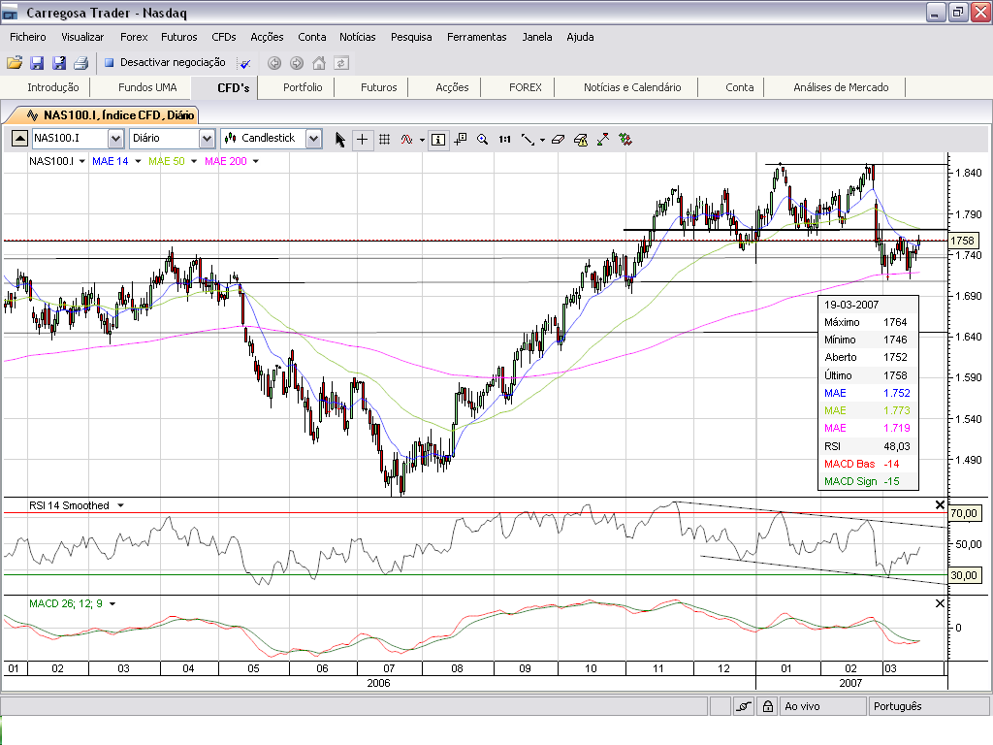Click the printer icon

tap(81, 63)
